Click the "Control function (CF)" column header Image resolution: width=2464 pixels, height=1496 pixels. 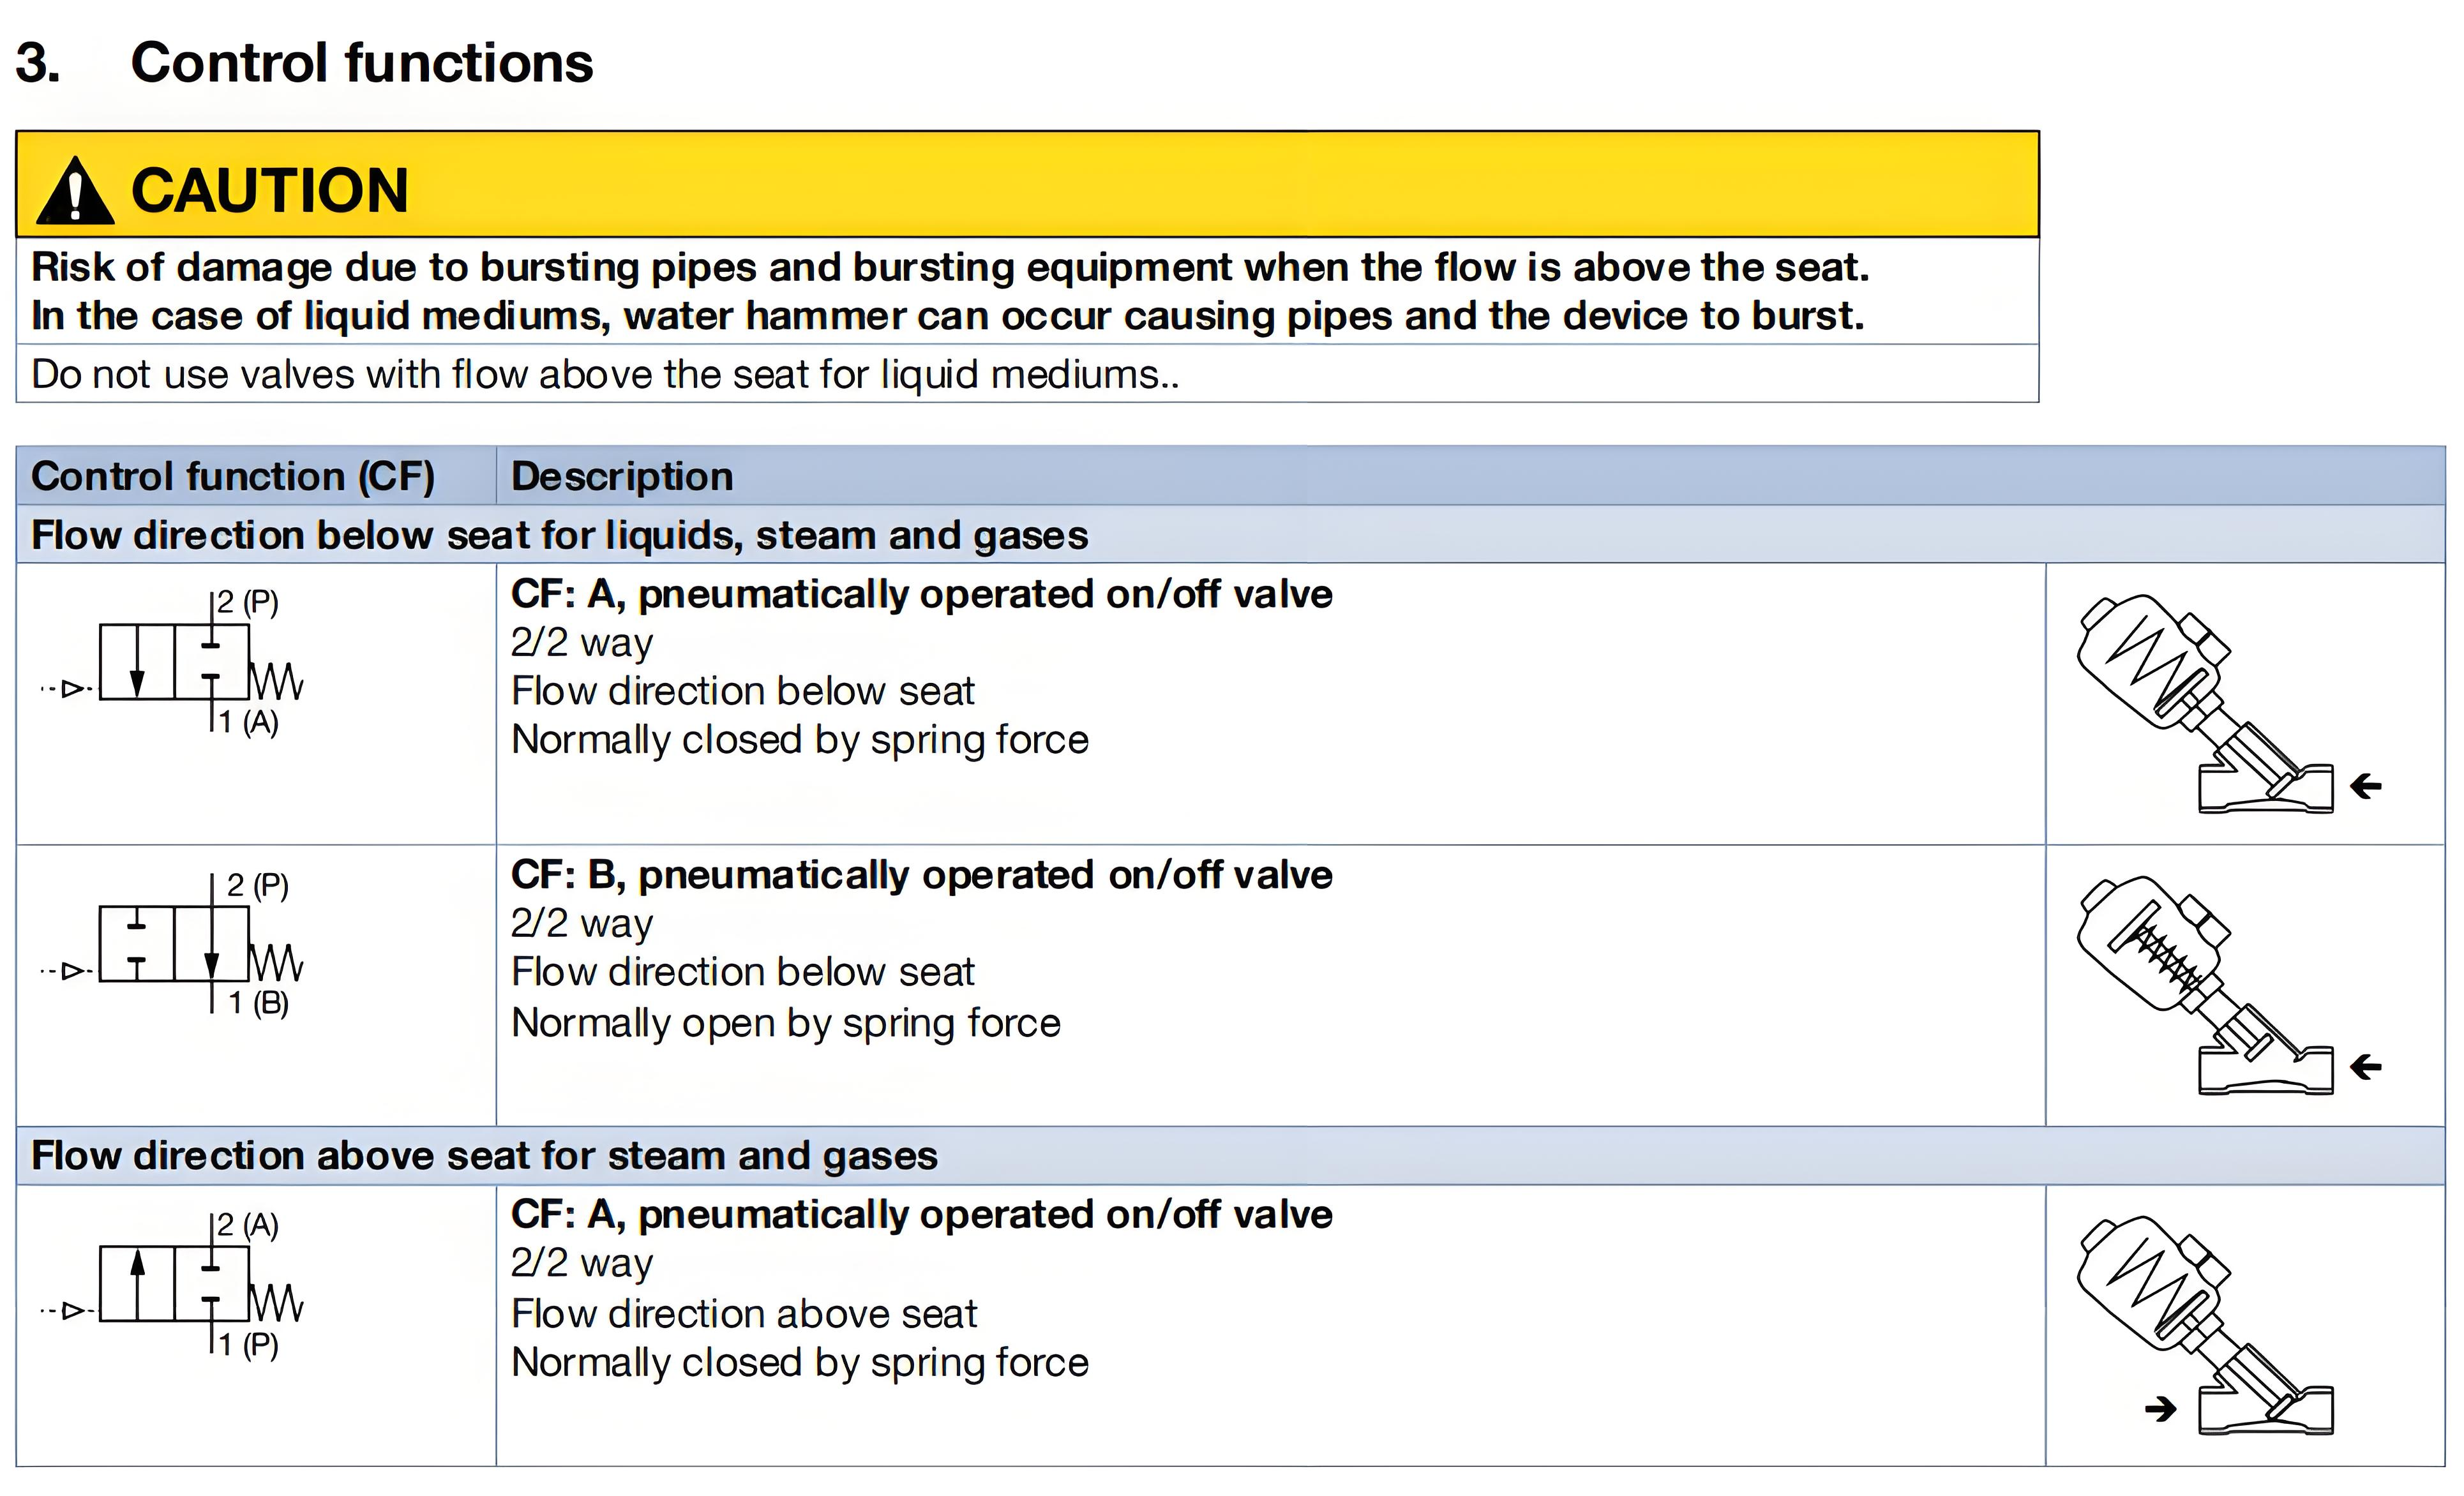(x=233, y=477)
